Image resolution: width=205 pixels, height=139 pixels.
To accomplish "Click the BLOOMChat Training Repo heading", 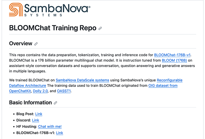I will coord(53,28).
